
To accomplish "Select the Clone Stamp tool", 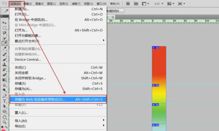I will point(5,65).
